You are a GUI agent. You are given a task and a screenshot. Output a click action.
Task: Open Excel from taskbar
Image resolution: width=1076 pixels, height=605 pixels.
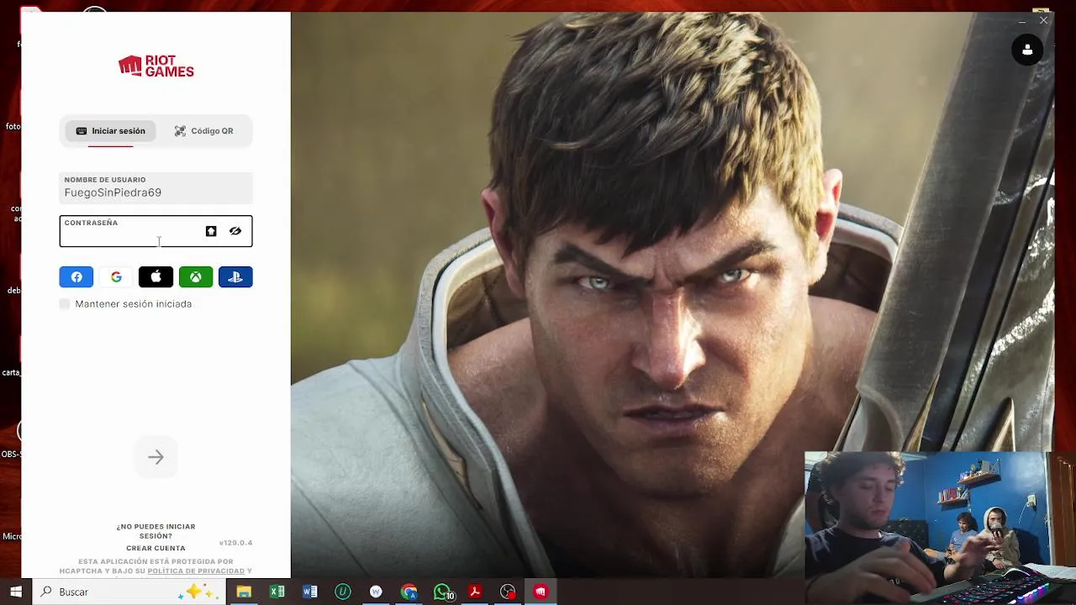coord(277,592)
